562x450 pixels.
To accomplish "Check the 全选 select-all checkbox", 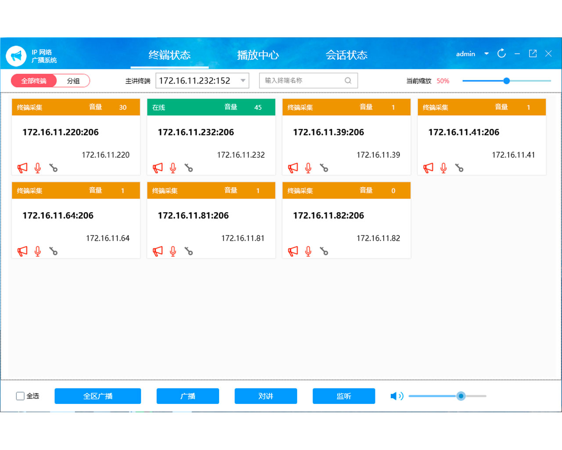I will (x=20, y=396).
